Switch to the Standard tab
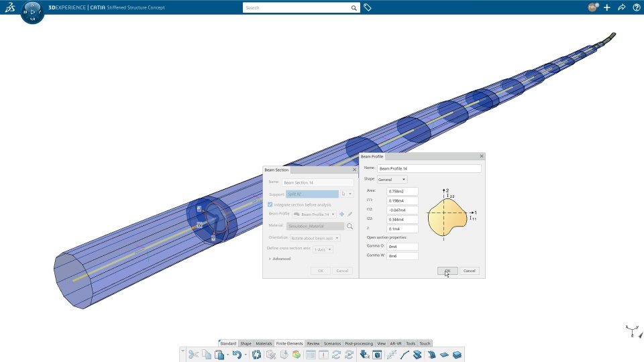 pos(228,343)
